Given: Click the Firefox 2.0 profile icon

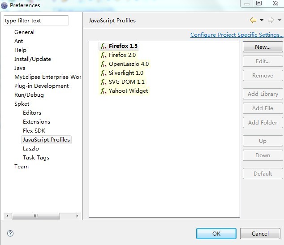Looking at the screenshot, I should tap(103, 55).
